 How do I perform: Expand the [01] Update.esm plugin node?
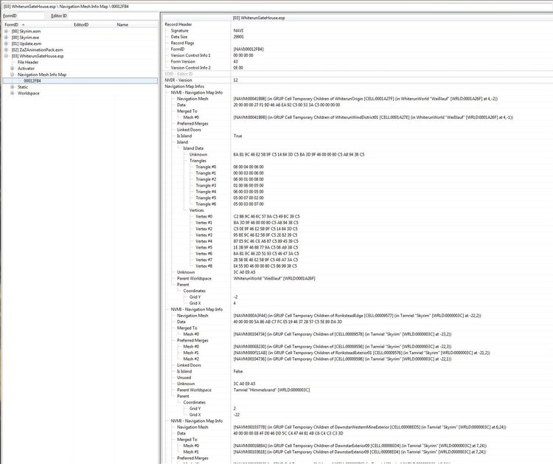6,44
